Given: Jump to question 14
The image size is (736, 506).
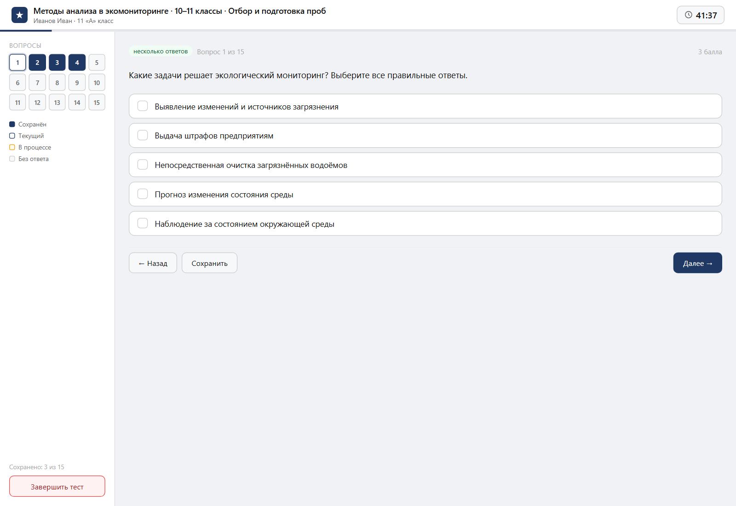Looking at the screenshot, I should [x=77, y=103].
